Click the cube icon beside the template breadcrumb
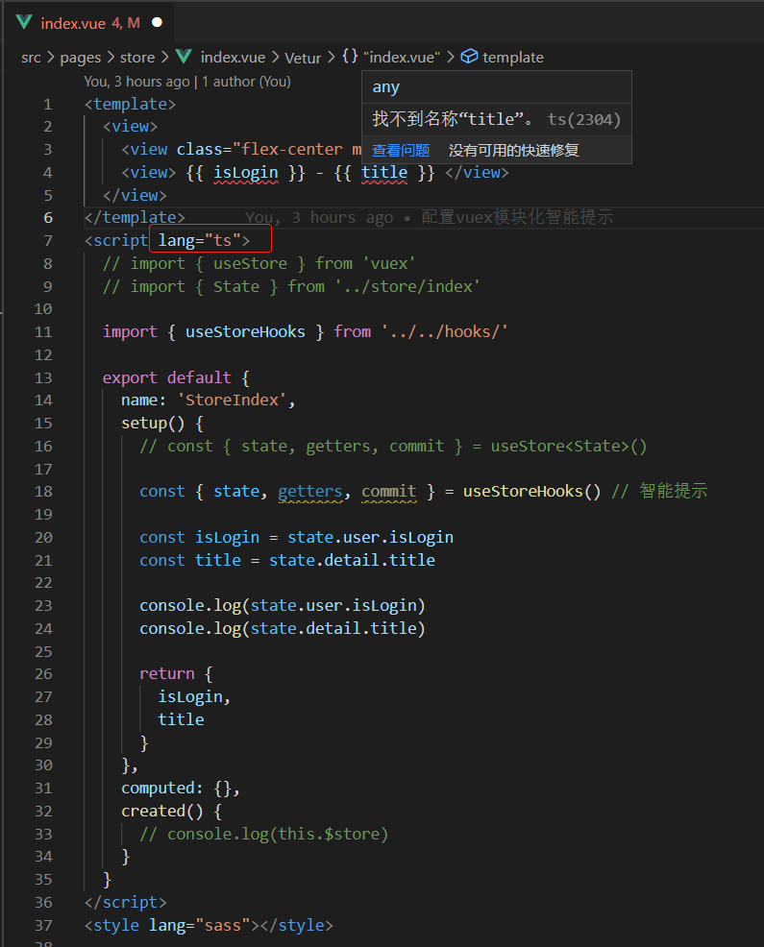This screenshot has height=947, width=764. click(469, 57)
